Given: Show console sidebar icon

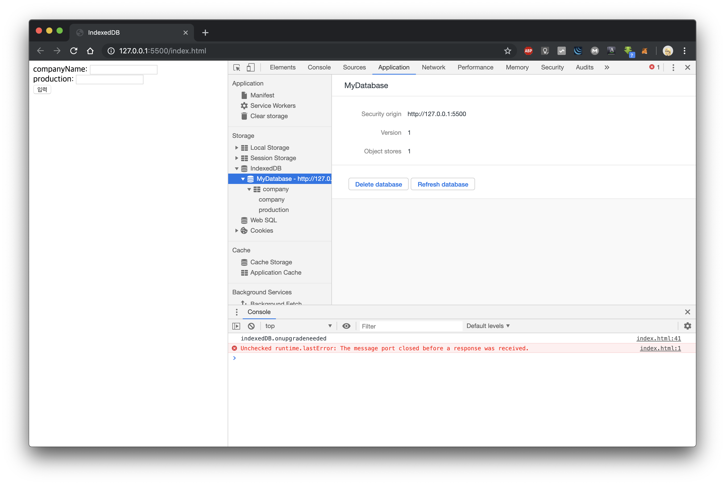Looking at the screenshot, I should 236,326.
